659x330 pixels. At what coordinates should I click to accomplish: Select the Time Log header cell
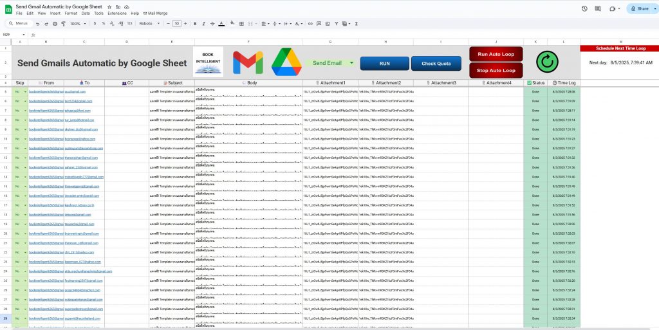point(564,83)
